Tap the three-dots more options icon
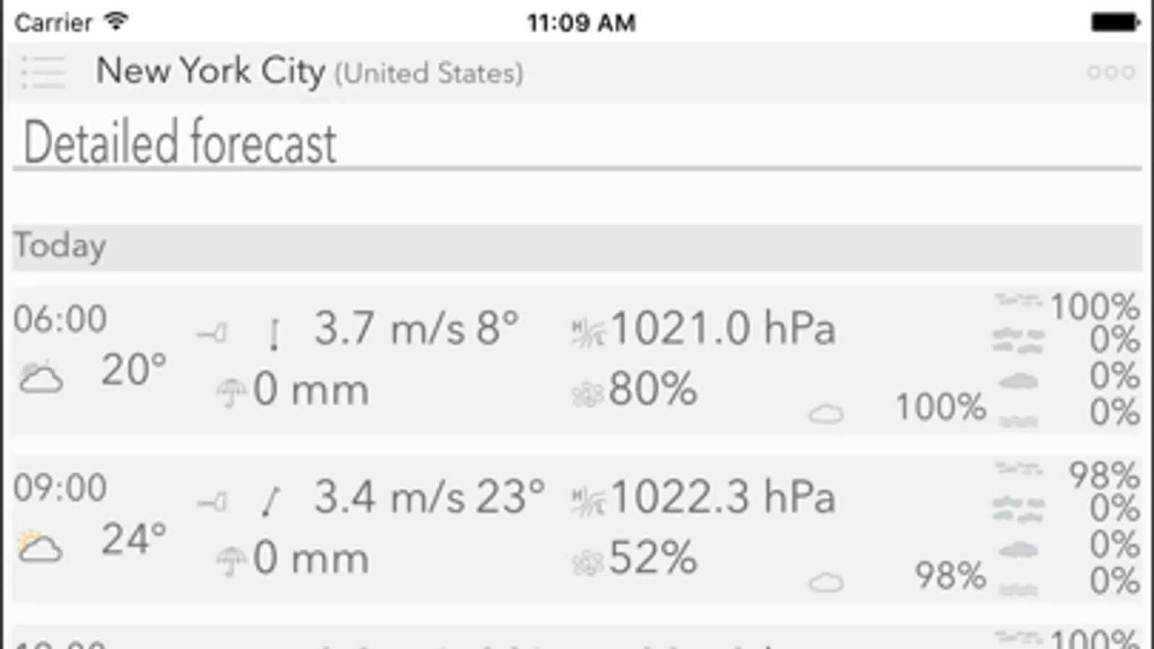1154x649 pixels. pos(1111,72)
